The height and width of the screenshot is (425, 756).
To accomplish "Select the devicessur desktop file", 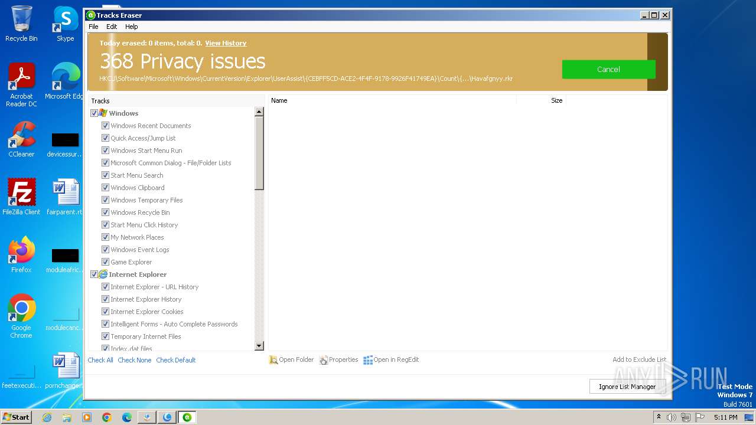I will [x=65, y=145].
